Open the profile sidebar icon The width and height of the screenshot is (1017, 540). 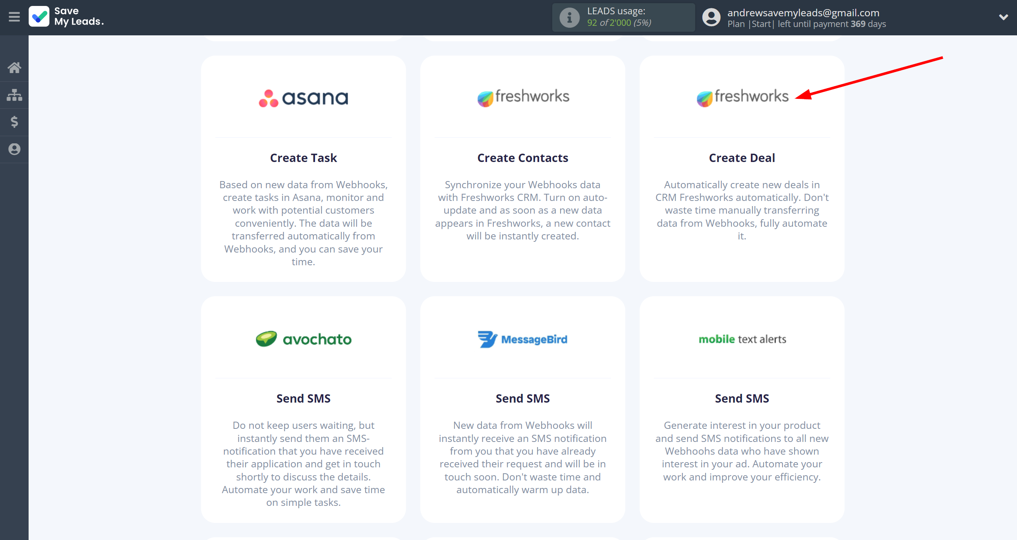pyautogui.click(x=14, y=149)
